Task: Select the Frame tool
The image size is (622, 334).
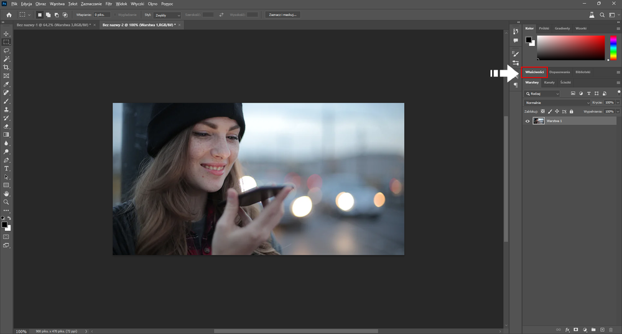Action: [6, 76]
